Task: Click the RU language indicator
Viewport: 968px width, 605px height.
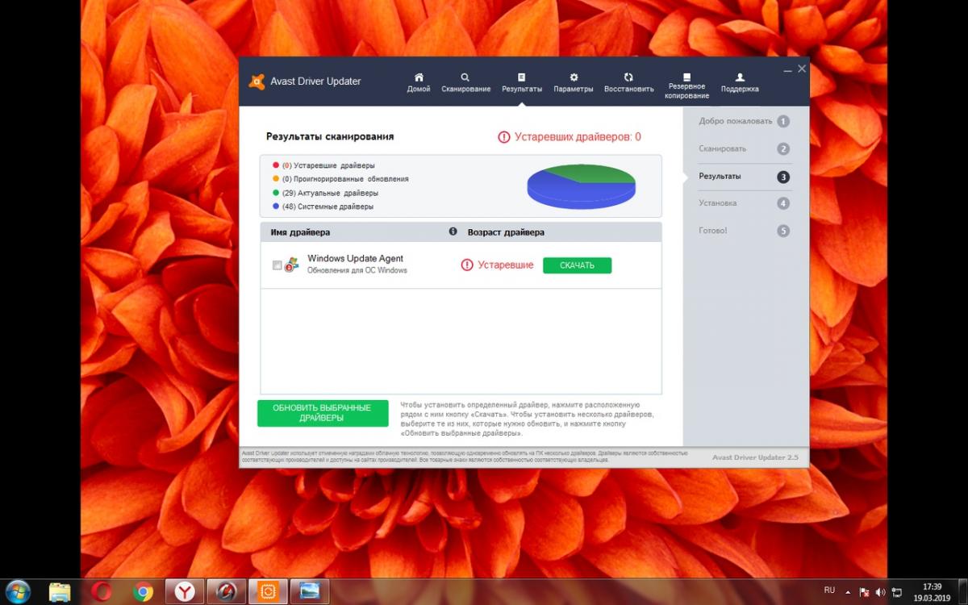Action: 830,590
